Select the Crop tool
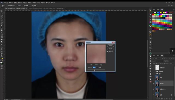The height and width of the screenshot is (100, 175). [2, 21]
